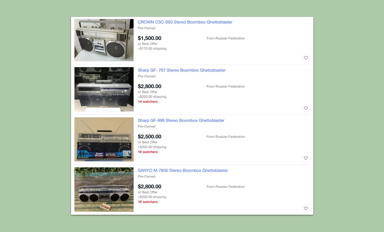Favorite the Sharp GF-999 boombox listing
Image resolution: width=384 pixels, height=232 pixels.
point(306,158)
